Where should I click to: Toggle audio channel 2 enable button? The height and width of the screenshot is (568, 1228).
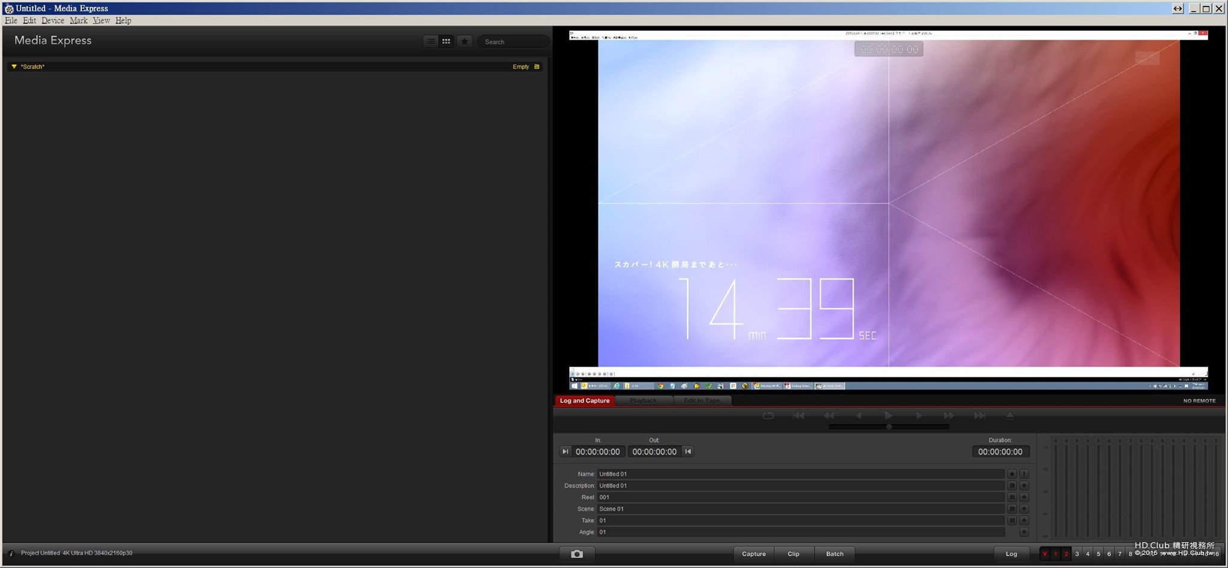coord(1066,554)
